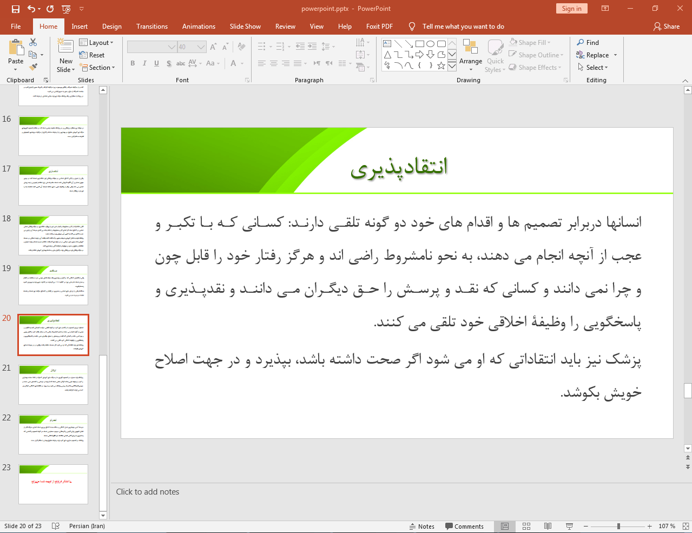The width and height of the screenshot is (692, 533).
Task: Open the Section dropdown
Action: coord(97,68)
